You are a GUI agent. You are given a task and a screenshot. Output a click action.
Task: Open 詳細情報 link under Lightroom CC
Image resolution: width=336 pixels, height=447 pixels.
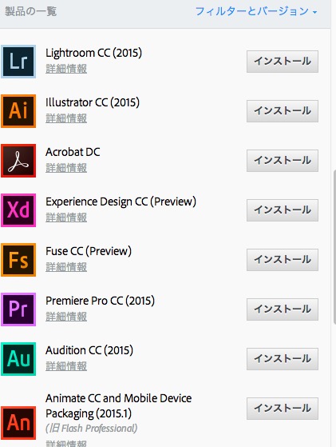[66, 69]
